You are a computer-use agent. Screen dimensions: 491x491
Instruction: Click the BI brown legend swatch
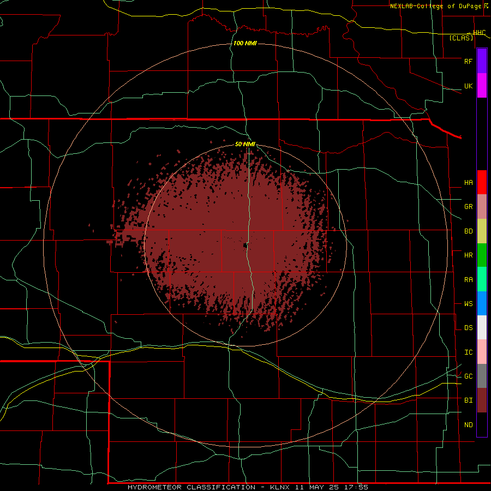pos(482,400)
